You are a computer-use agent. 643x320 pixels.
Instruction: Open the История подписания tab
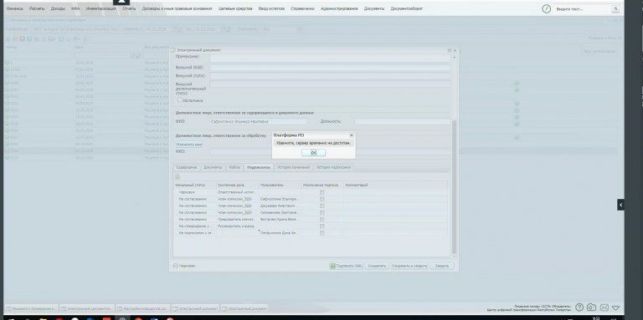coord(333,167)
